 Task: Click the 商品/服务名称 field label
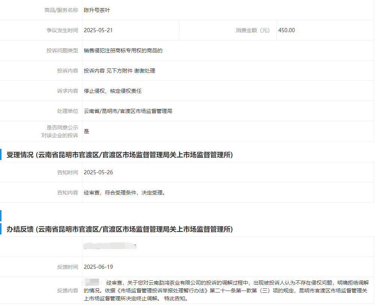(61, 10)
